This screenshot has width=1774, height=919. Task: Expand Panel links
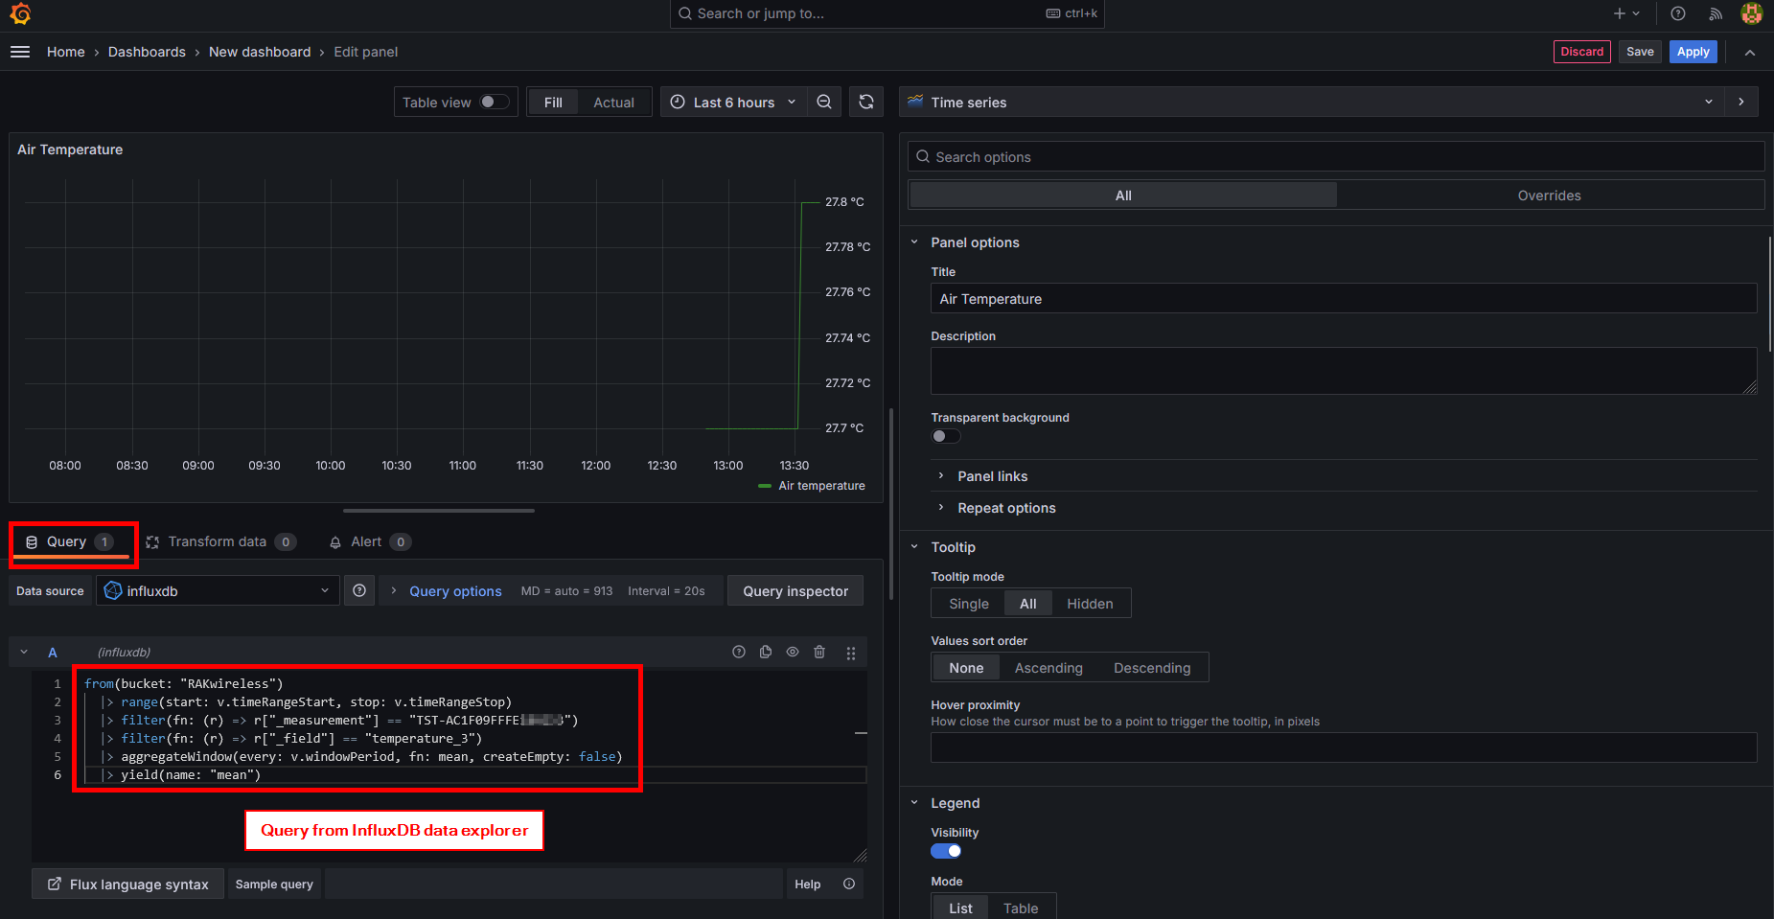(992, 476)
